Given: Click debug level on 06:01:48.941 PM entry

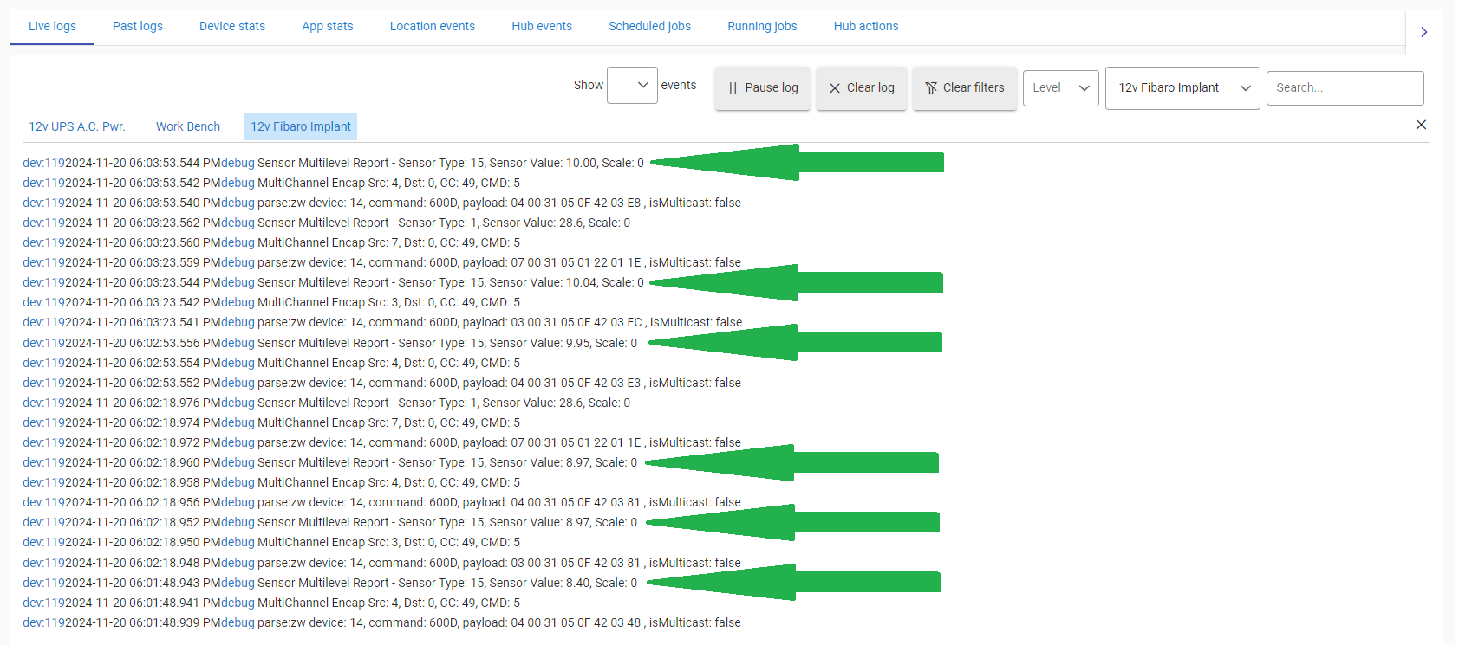Looking at the screenshot, I should (238, 603).
